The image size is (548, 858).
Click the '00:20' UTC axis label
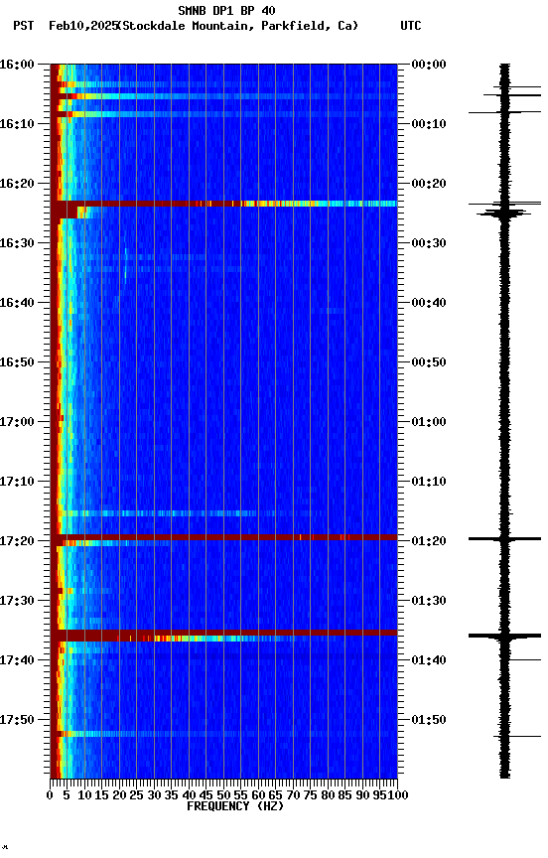click(429, 184)
